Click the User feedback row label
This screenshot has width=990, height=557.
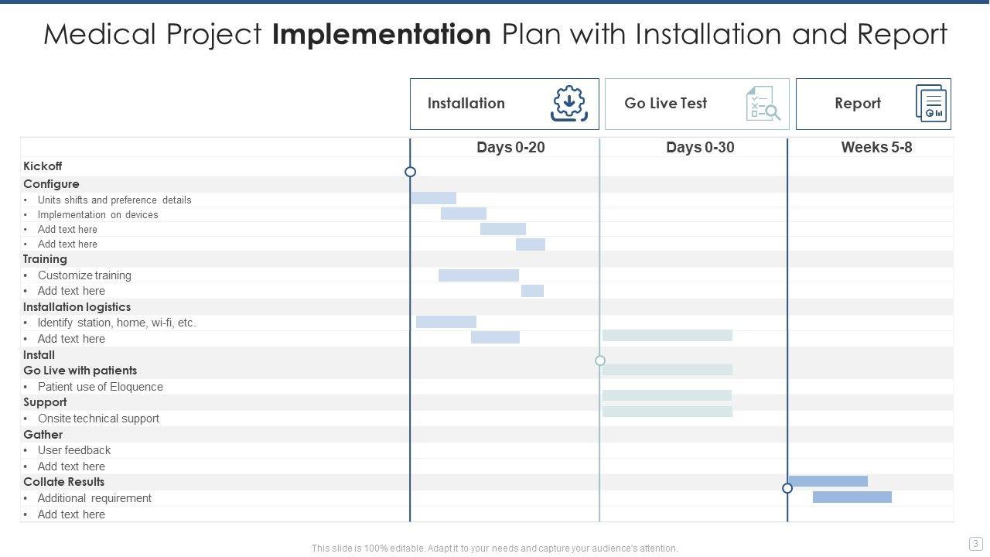click(74, 450)
